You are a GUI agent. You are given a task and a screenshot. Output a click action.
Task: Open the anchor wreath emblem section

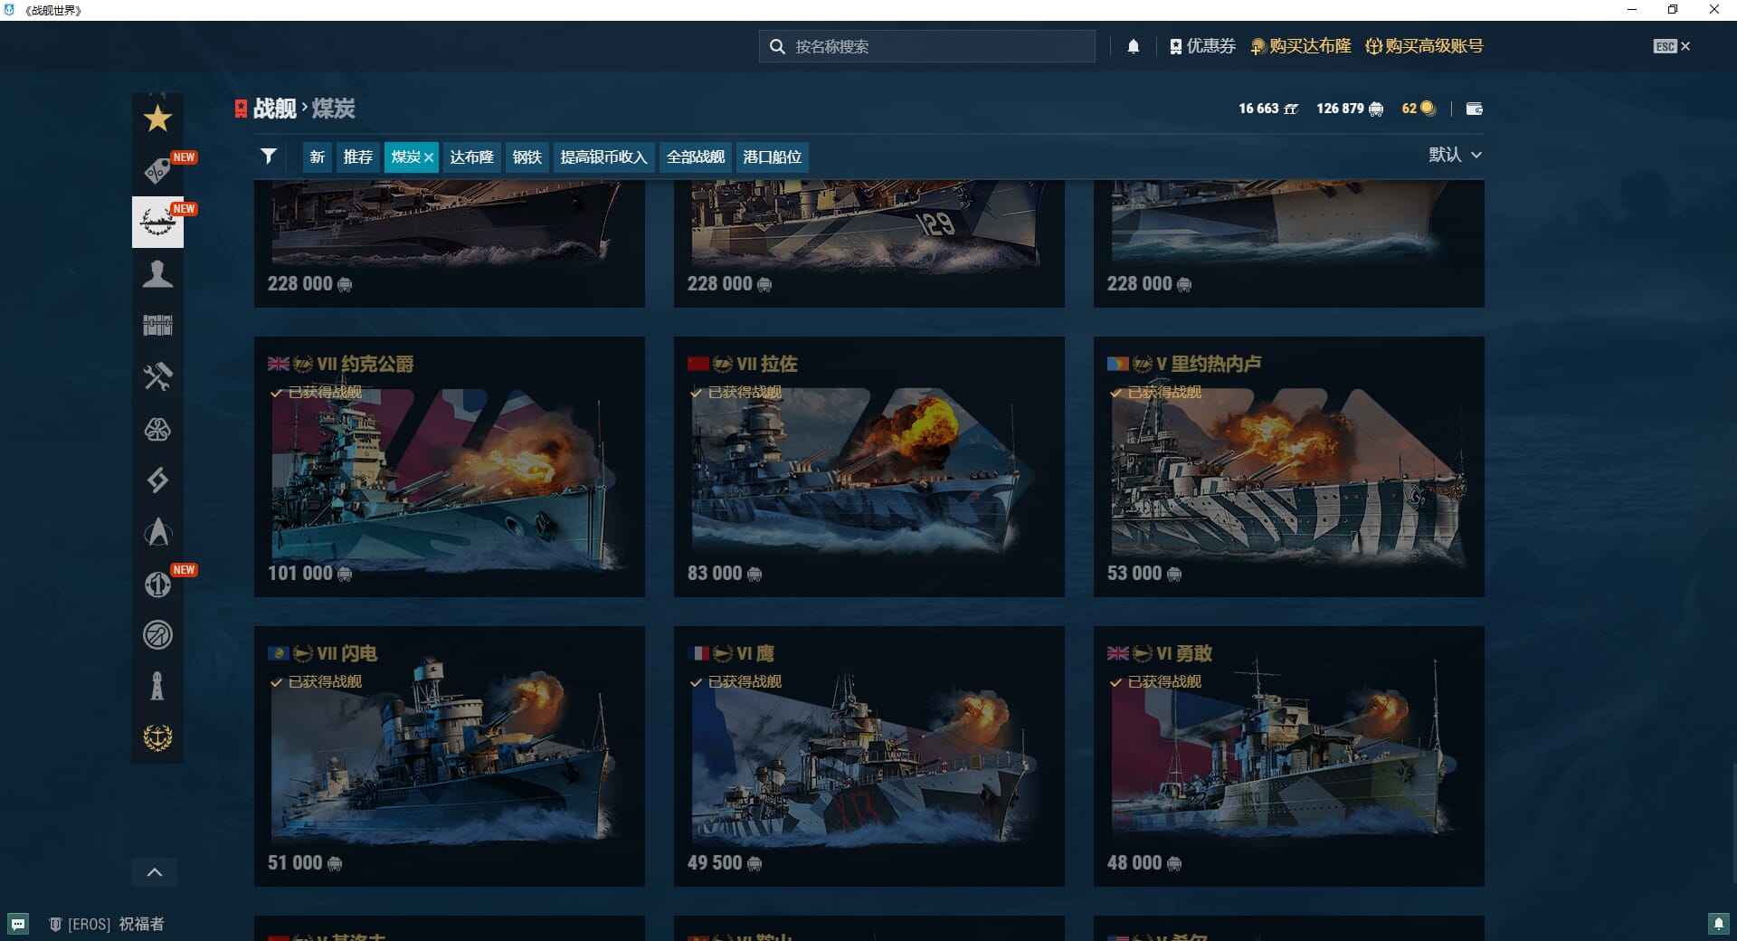pyautogui.click(x=157, y=737)
